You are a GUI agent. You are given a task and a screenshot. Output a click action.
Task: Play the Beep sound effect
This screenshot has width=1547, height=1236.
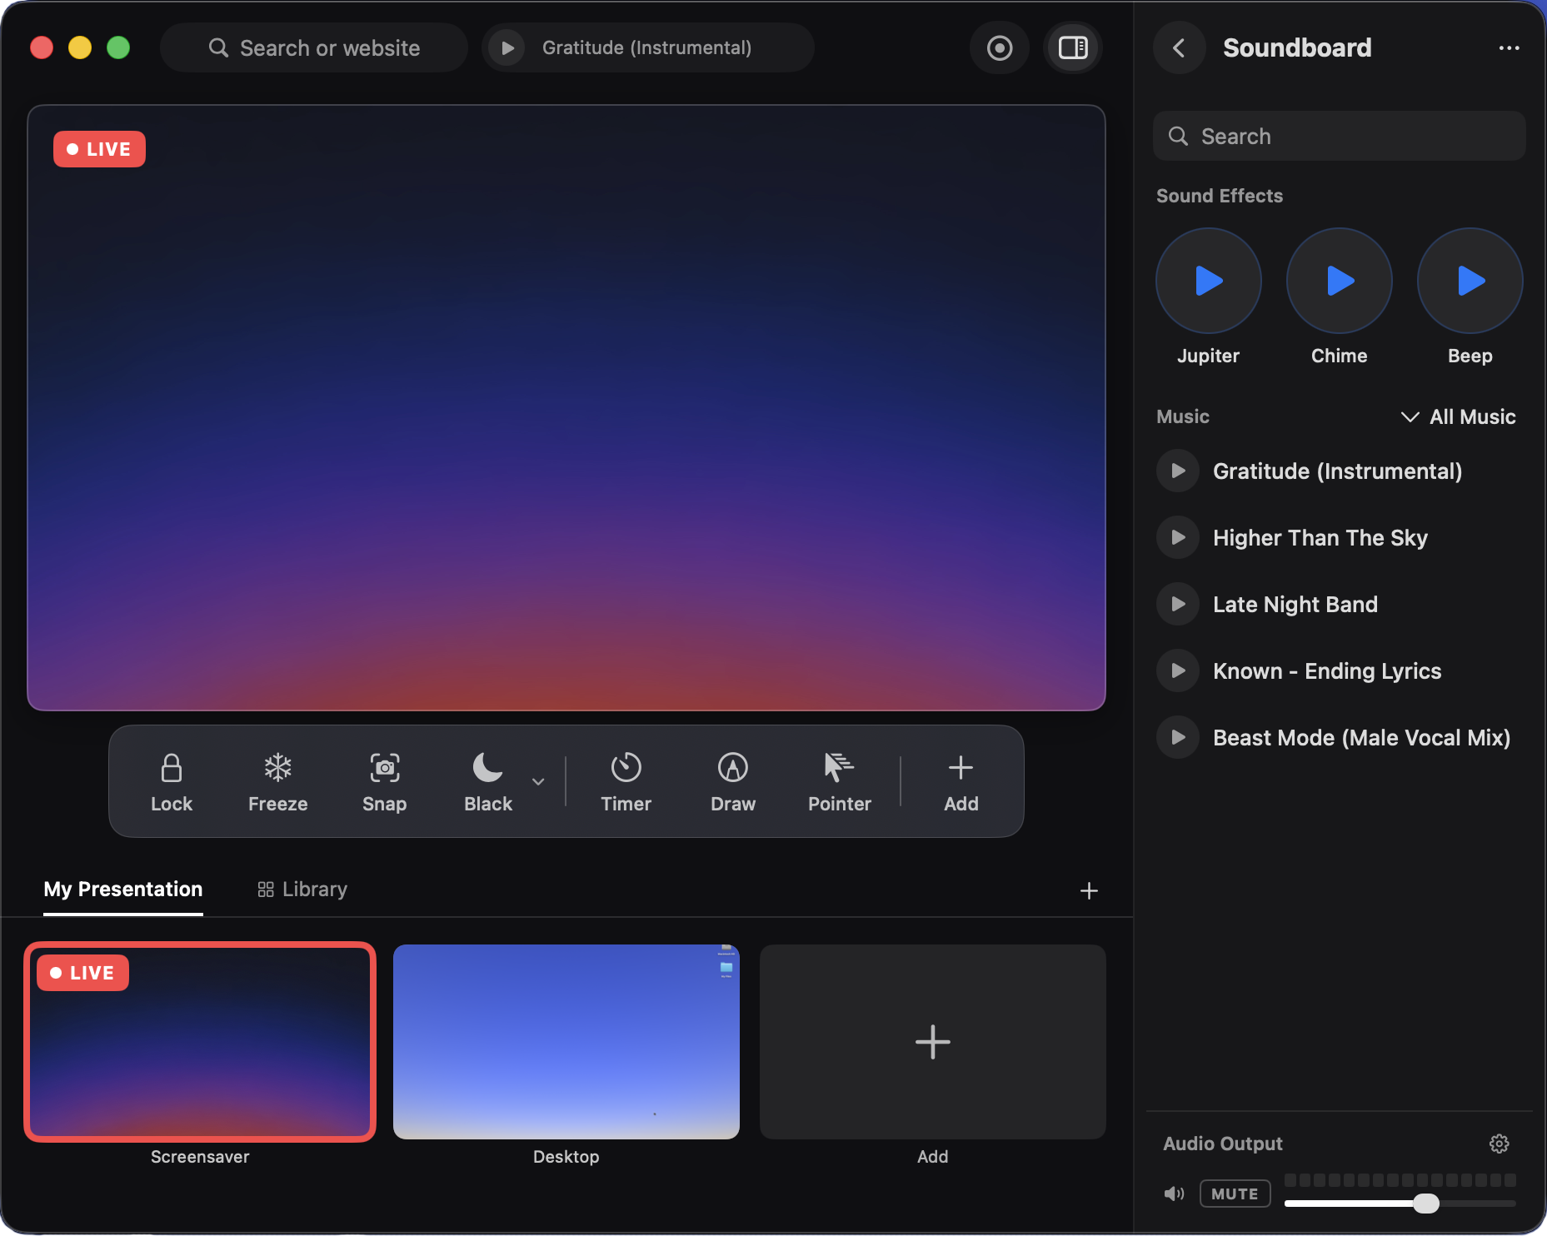1470,281
